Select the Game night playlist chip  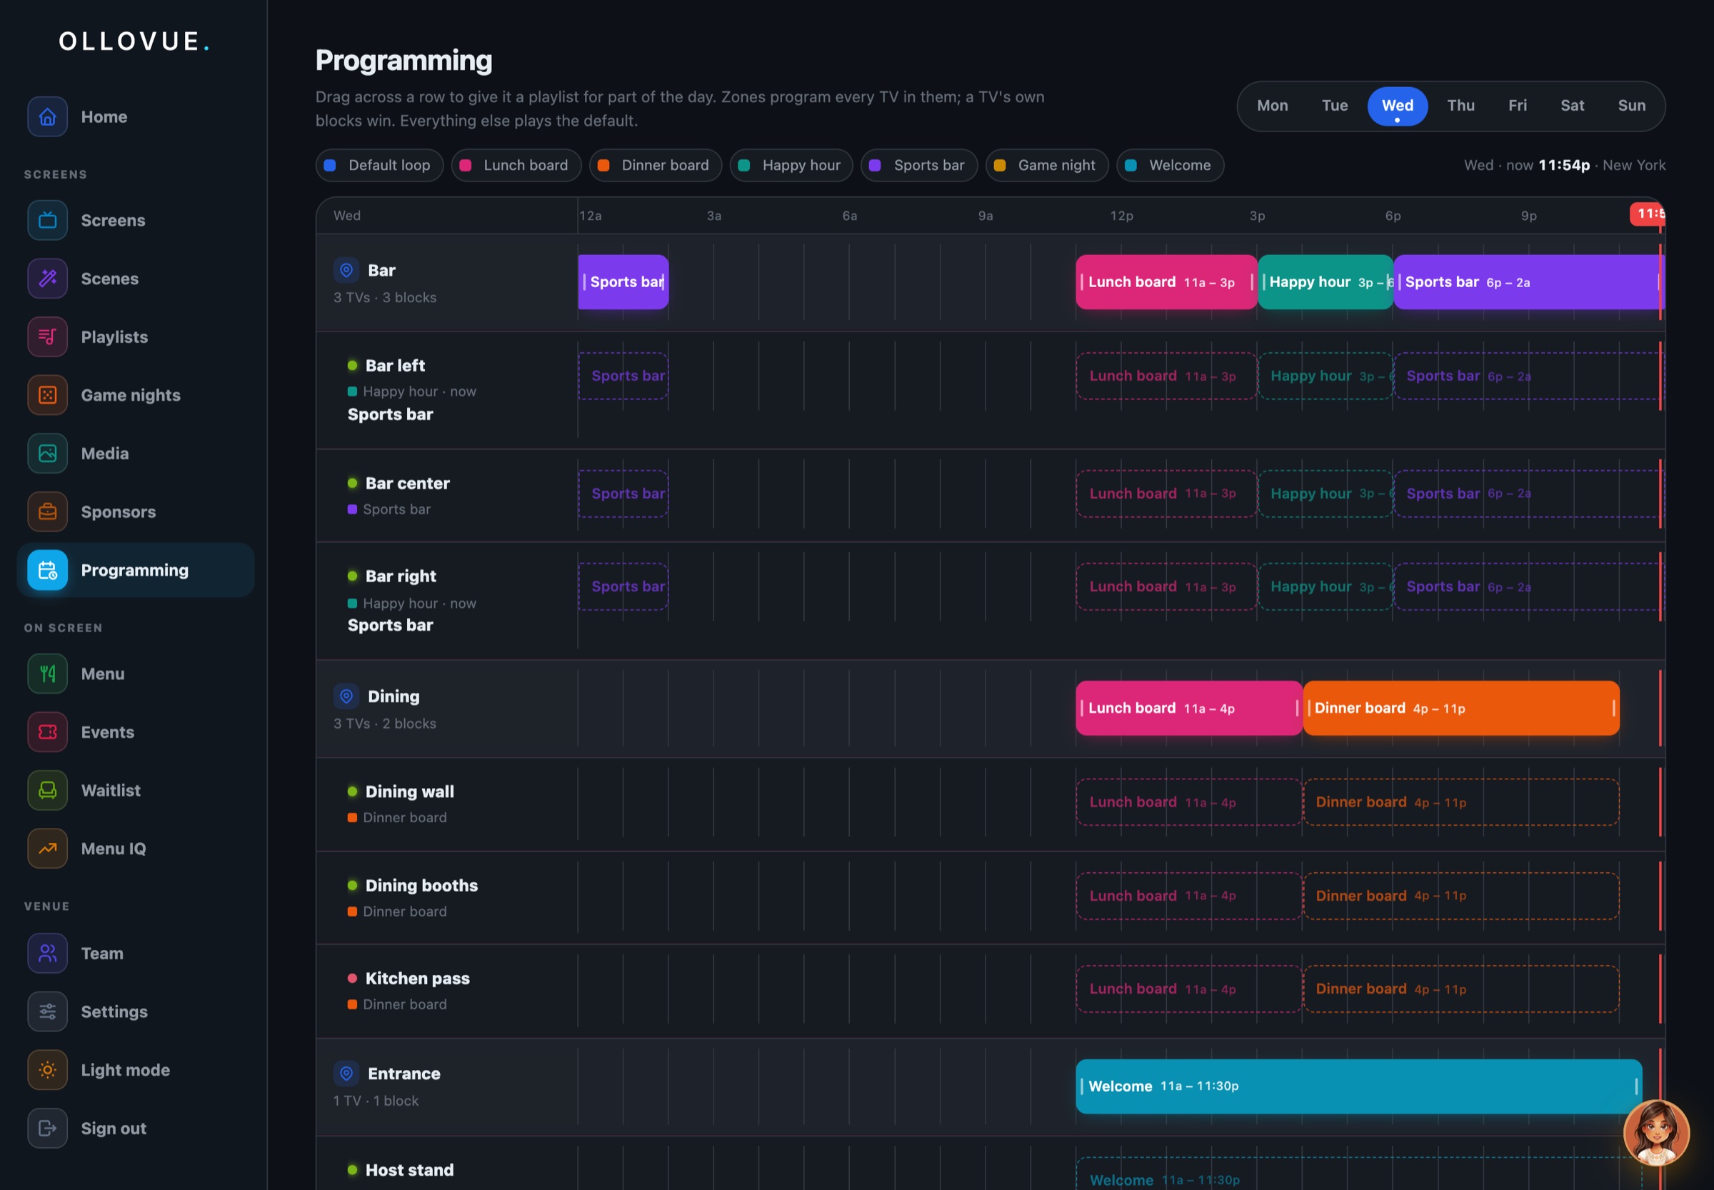pos(1047,166)
